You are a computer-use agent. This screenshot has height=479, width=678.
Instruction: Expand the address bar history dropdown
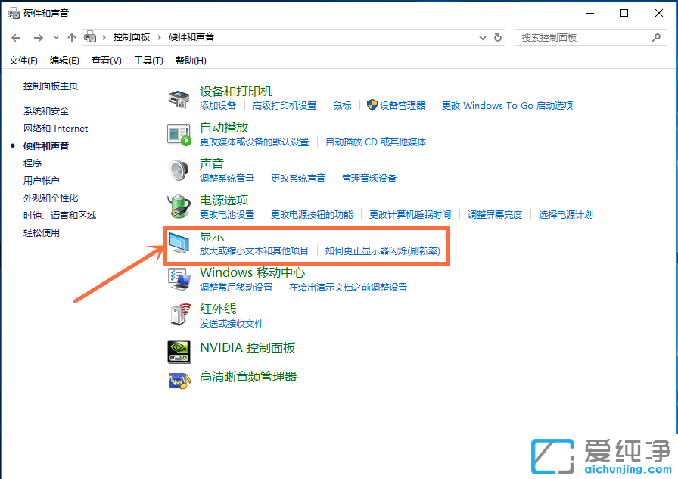coord(484,37)
